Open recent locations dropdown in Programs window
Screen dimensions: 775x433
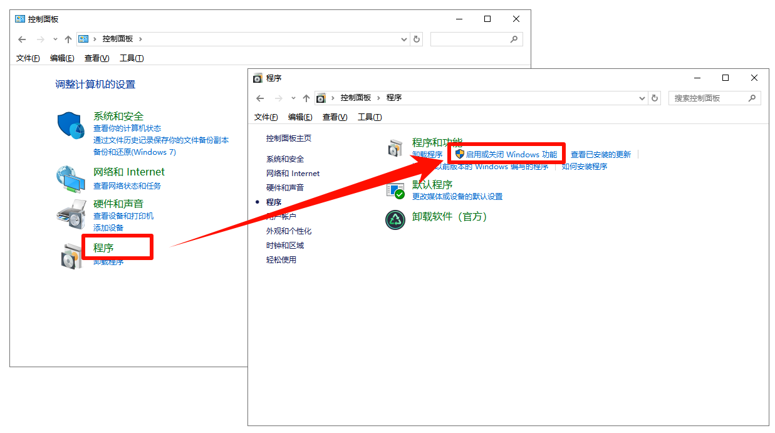293,98
